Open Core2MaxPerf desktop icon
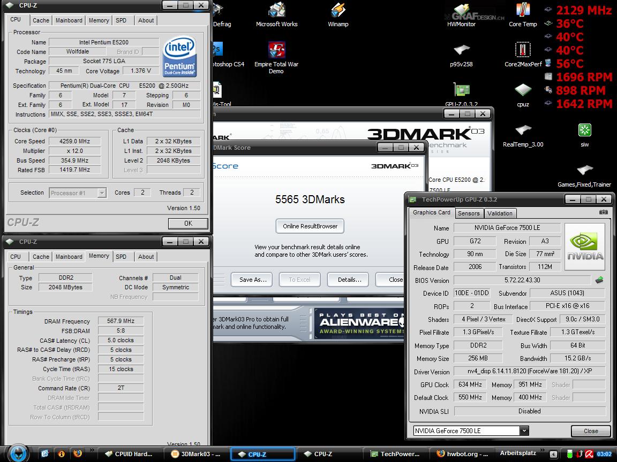Image resolution: width=617 pixels, height=462 pixels. [523, 55]
